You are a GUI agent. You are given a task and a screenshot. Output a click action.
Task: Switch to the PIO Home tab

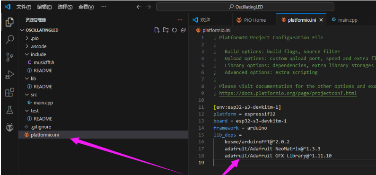pos(254,20)
